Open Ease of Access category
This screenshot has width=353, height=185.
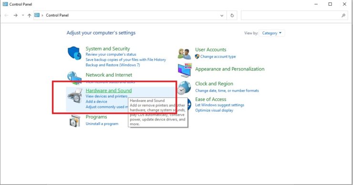[x=210, y=99]
